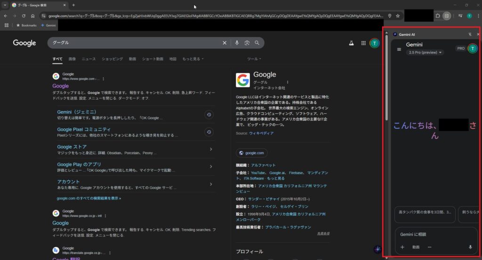Toggle the side panel button in toolbar
The image size is (482, 260).
point(447,16)
